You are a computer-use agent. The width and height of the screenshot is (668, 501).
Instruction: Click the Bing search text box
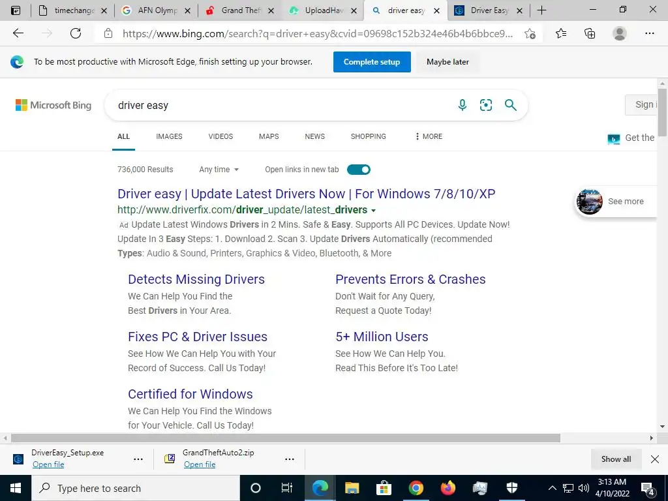pyautogui.click(x=281, y=105)
